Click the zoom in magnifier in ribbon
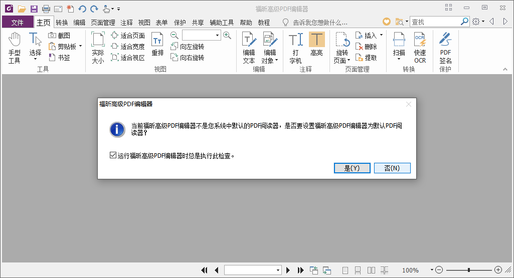 tap(227, 35)
